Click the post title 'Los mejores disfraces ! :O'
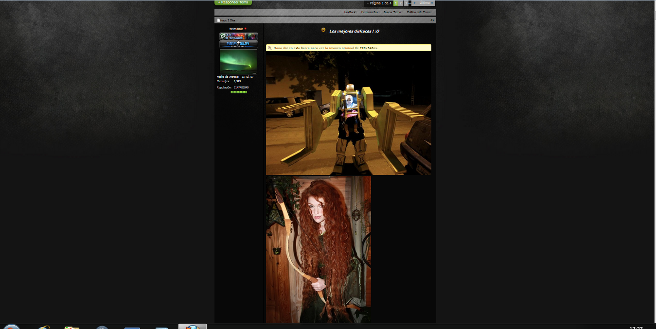656x329 pixels. pos(355,31)
